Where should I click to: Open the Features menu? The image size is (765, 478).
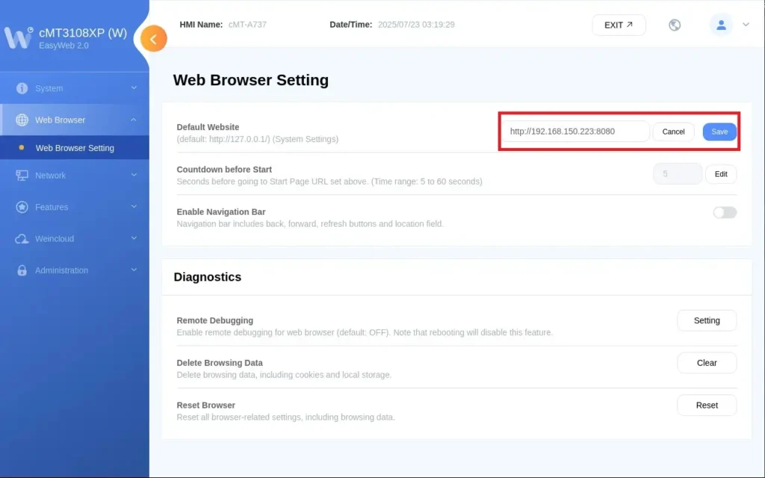(75, 208)
